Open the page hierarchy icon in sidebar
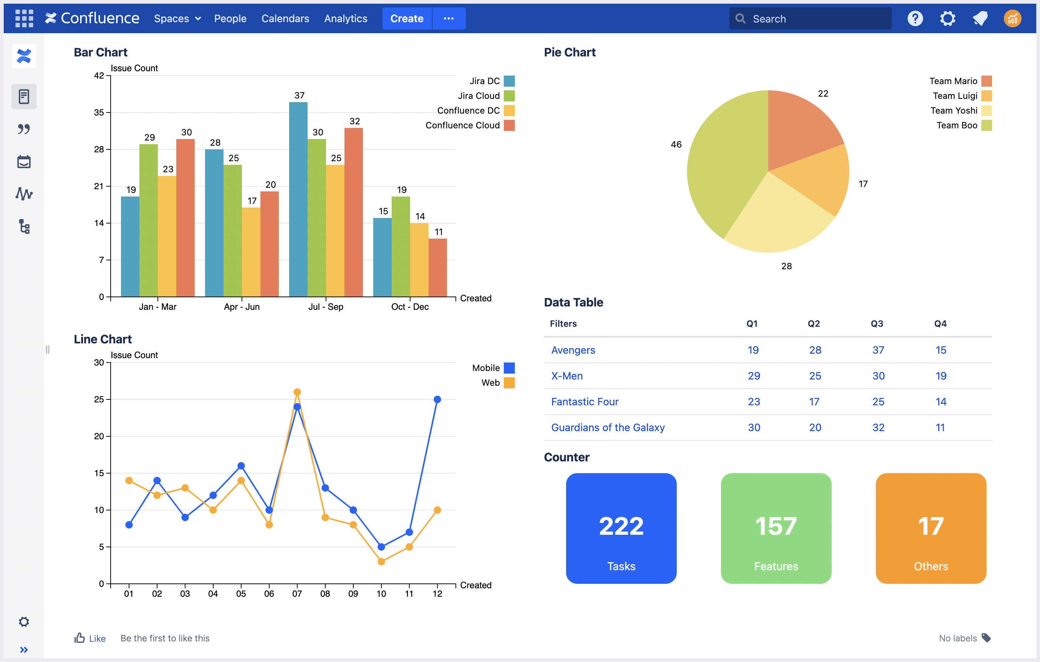This screenshot has height=662, width=1040. point(24,226)
